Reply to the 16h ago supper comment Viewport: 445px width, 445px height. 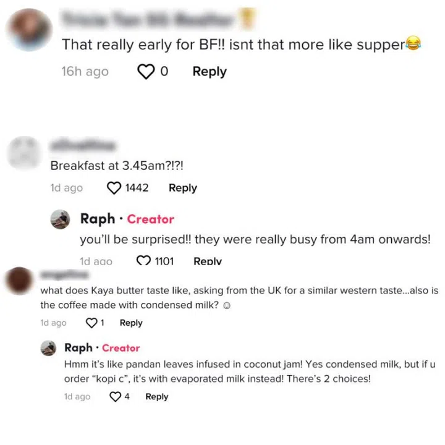pyautogui.click(x=210, y=72)
